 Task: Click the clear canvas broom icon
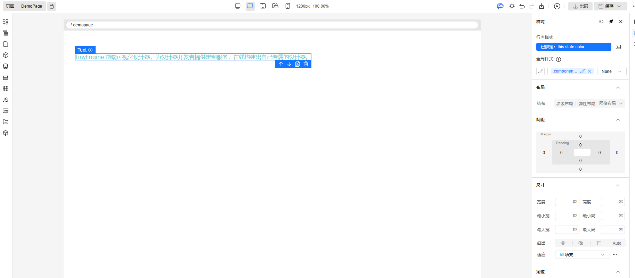(542, 6)
